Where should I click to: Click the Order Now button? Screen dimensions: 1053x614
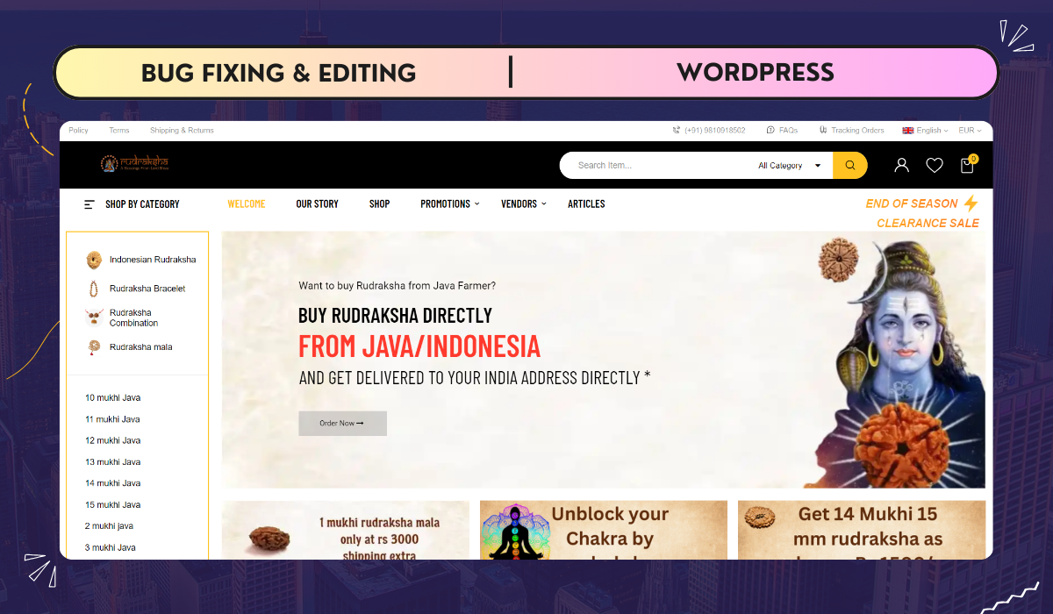pyautogui.click(x=342, y=423)
